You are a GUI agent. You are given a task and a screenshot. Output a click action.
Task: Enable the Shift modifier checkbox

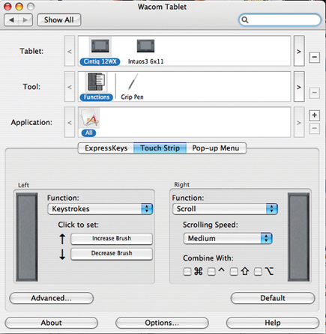[x=234, y=271]
